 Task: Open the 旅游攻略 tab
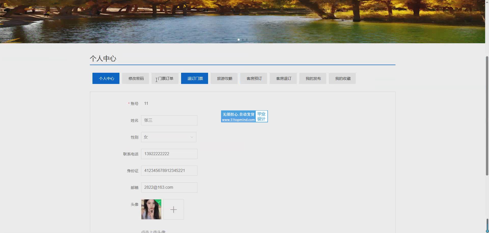[x=224, y=78]
